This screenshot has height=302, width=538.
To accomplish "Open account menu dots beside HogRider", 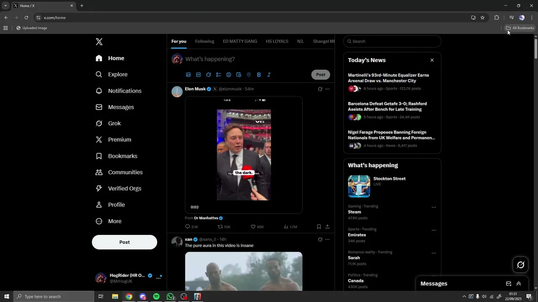I will [158, 278].
